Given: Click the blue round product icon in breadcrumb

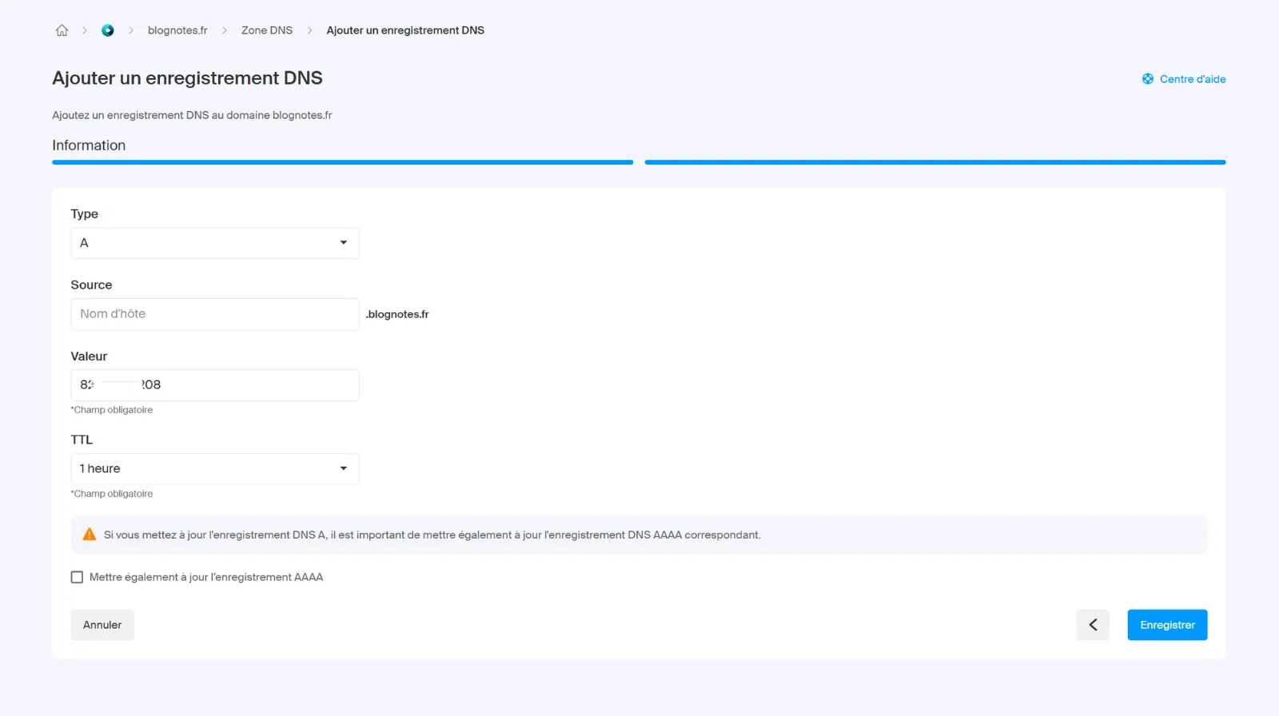Looking at the screenshot, I should point(108,30).
